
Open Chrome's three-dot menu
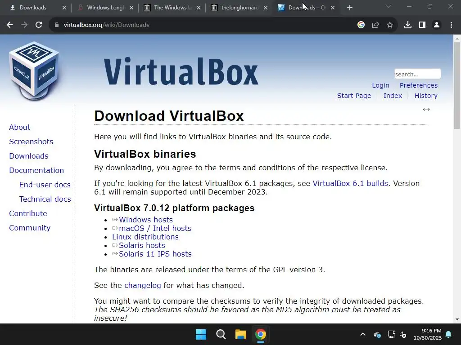[451, 25]
